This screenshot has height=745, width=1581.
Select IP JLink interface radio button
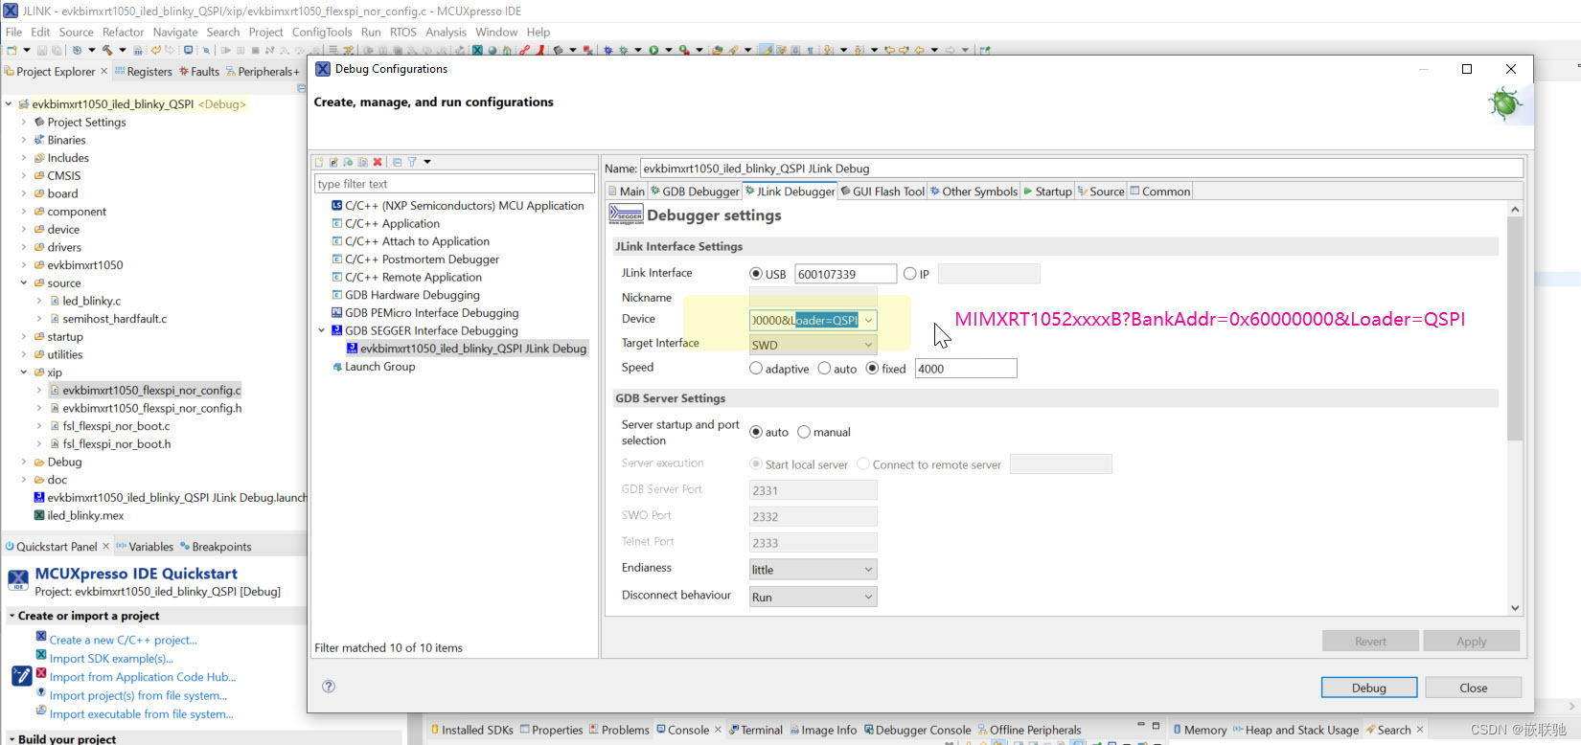click(x=909, y=274)
